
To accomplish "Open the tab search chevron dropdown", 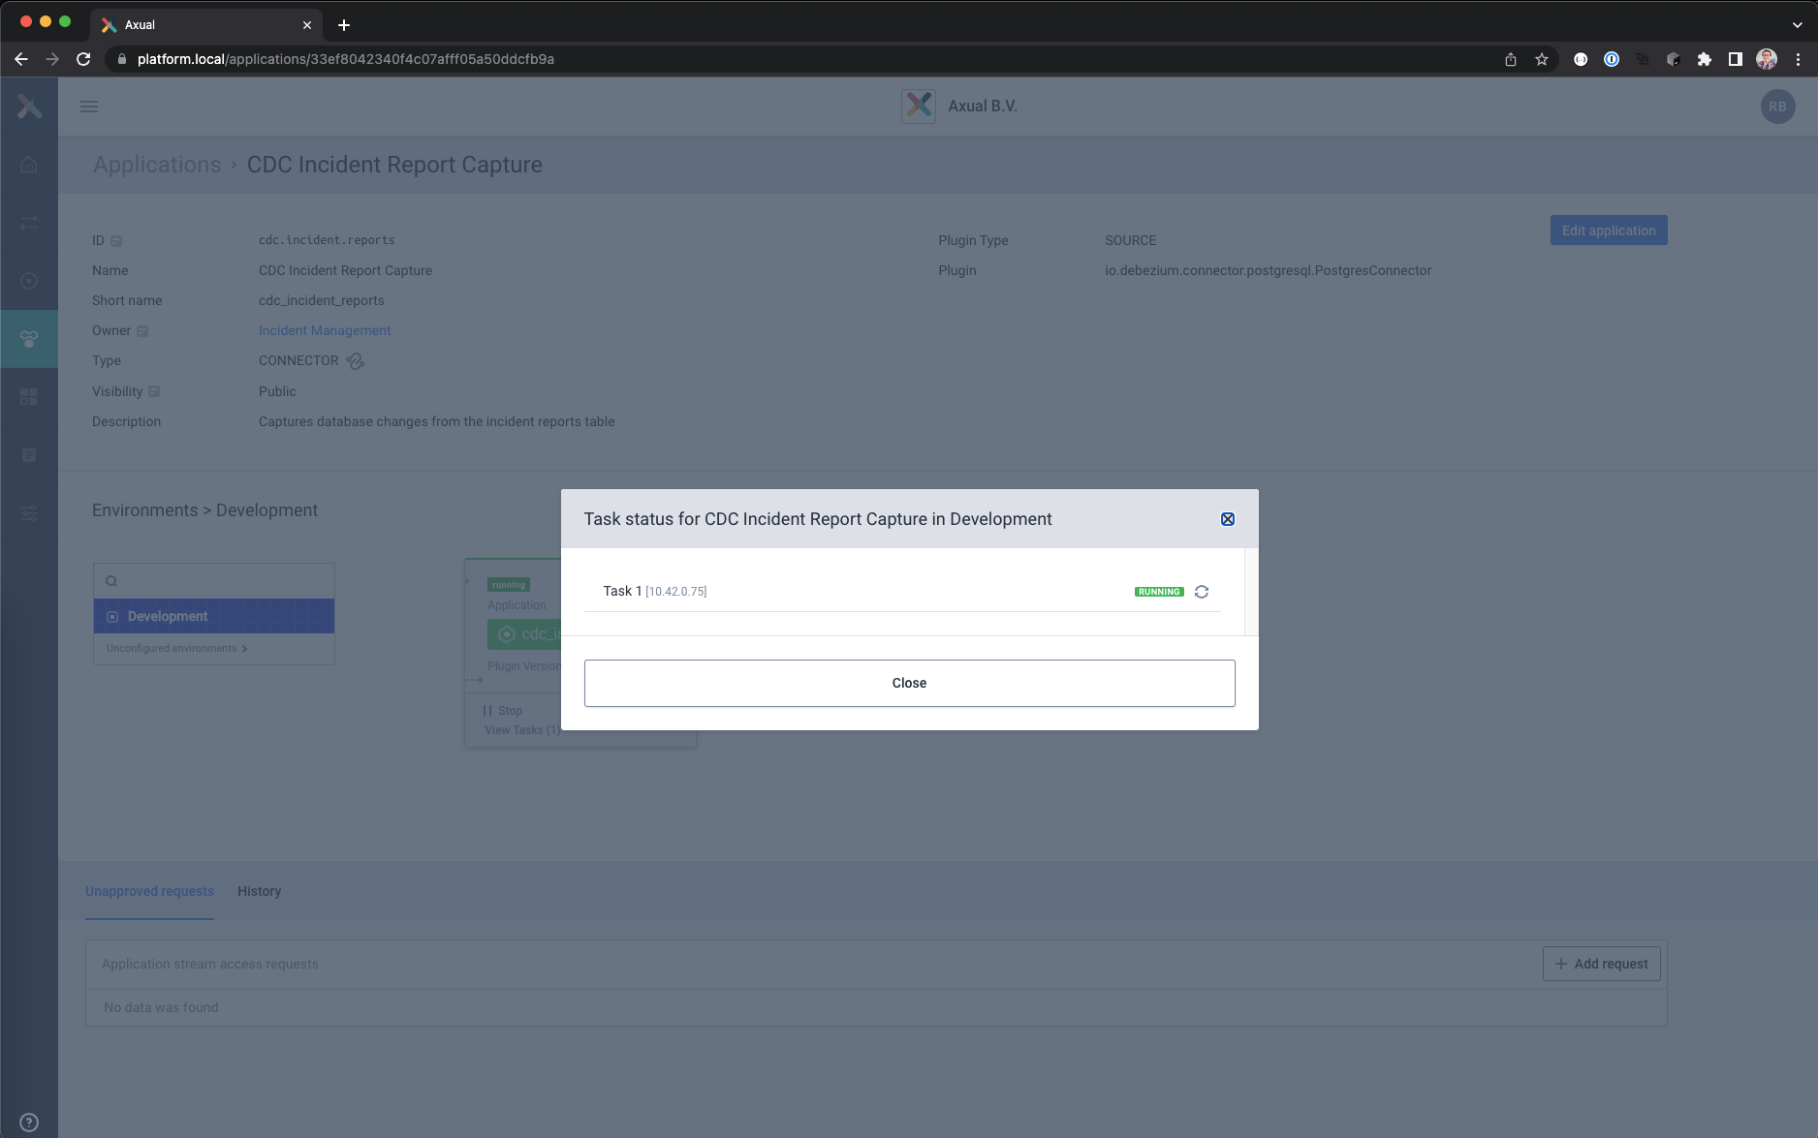I will (x=1798, y=25).
